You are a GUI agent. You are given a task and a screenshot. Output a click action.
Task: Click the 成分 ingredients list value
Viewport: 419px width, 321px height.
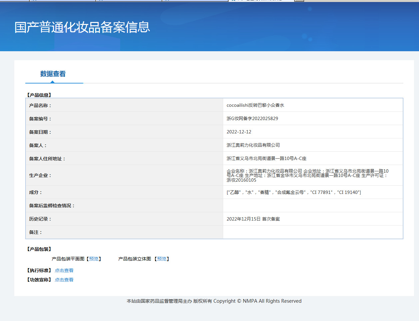[x=293, y=192]
